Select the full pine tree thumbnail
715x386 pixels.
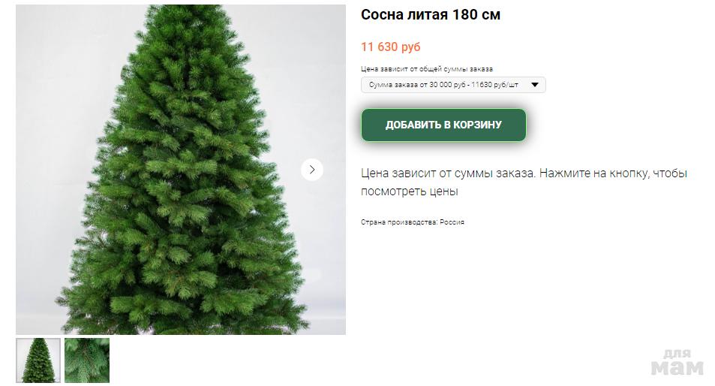[38, 360]
